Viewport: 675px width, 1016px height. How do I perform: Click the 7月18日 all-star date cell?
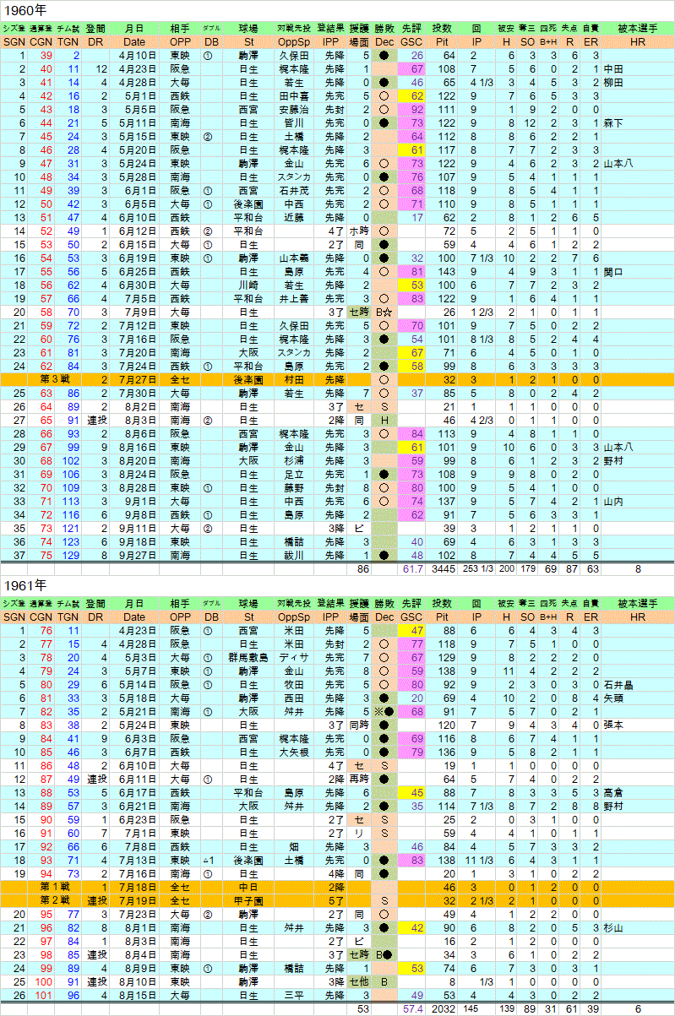click(133, 887)
